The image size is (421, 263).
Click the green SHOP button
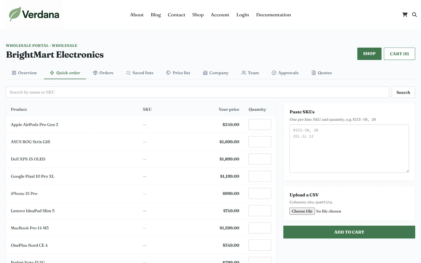pyautogui.click(x=369, y=54)
